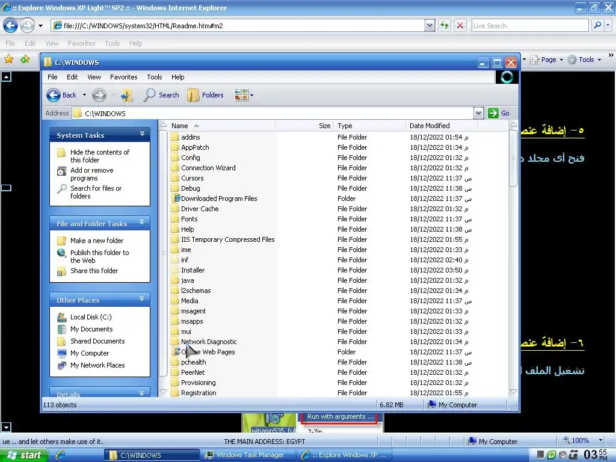Image resolution: width=616 pixels, height=462 pixels.
Task: Select the Offline Web Pages folder icon
Action: pos(175,351)
